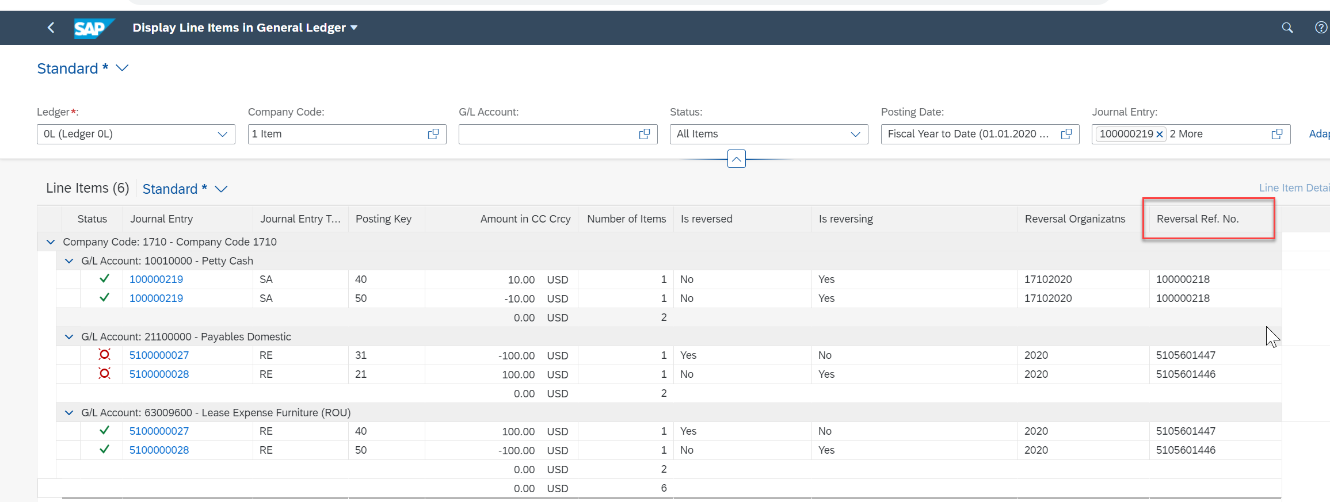Click green check status of 100000219 key 50
Image resolution: width=1330 pixels, height=502 pixels.
[104, 298]
